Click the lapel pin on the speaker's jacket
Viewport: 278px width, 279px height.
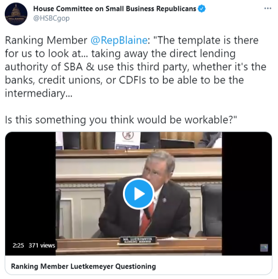(165, 200)
